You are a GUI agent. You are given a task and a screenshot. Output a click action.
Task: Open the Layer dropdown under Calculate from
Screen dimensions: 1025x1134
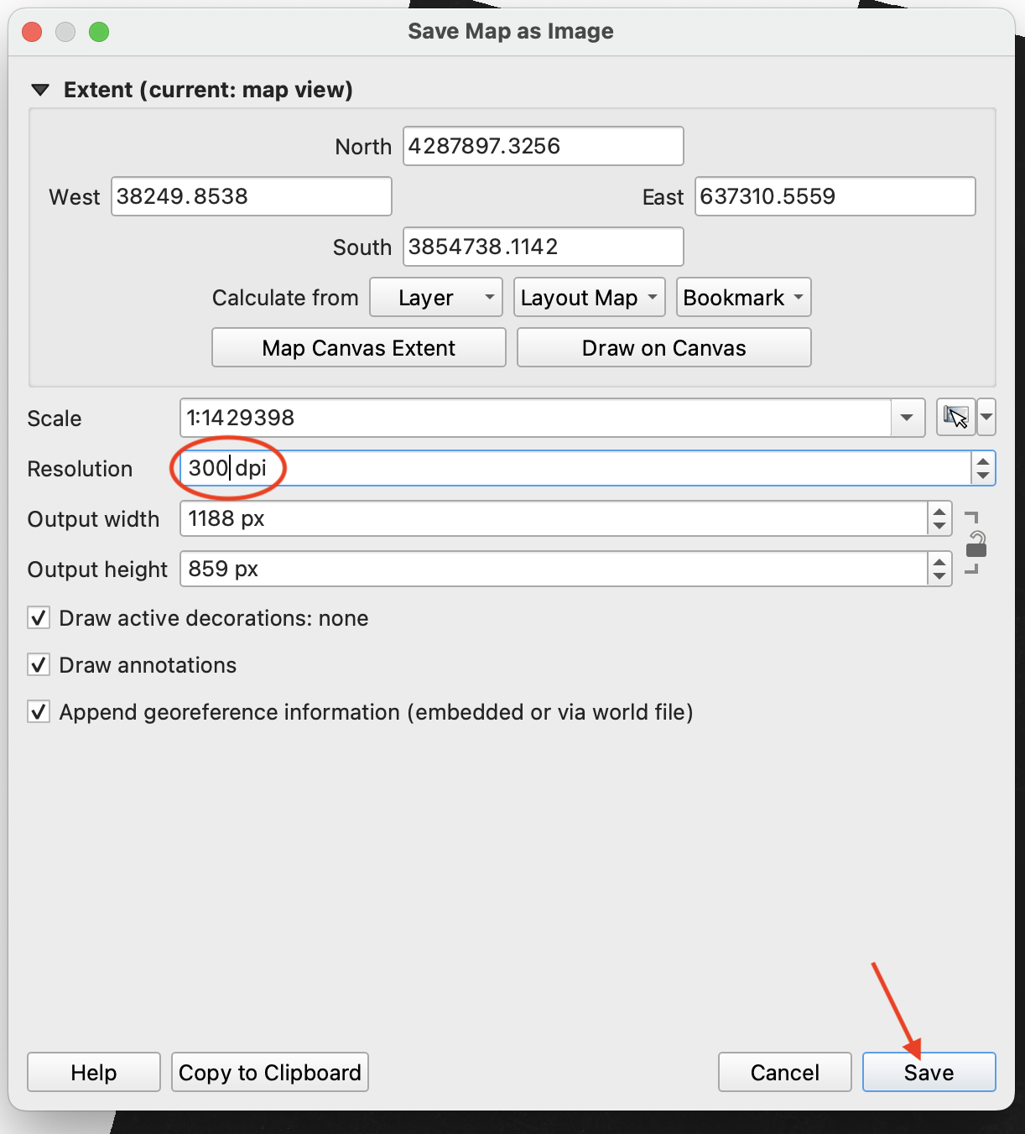click(x=436, y=298)
